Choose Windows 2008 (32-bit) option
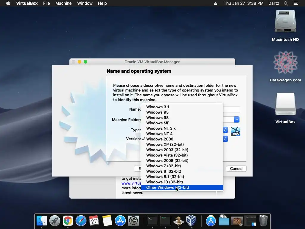Viewport: 305px width, 229px height. pos(182,160)
